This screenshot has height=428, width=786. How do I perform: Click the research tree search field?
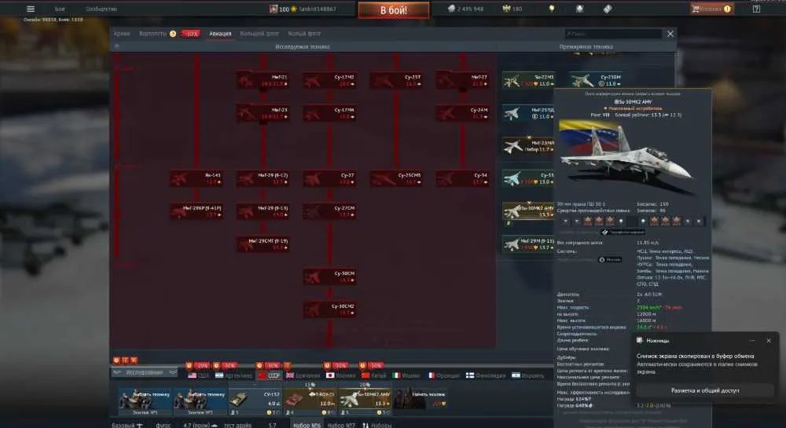coord(612,34)
